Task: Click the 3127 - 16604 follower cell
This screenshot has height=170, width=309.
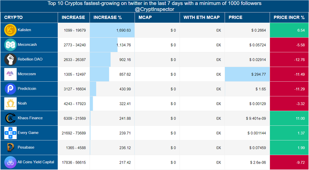Action: click(x=74, y=89)
